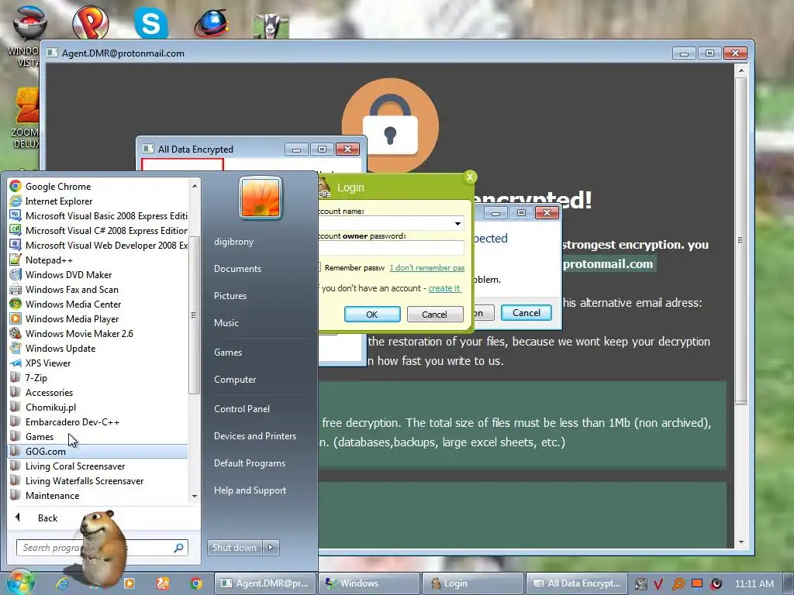Open the Shut down options arrow
Screen dimensions: 794x595
point(271,548)
